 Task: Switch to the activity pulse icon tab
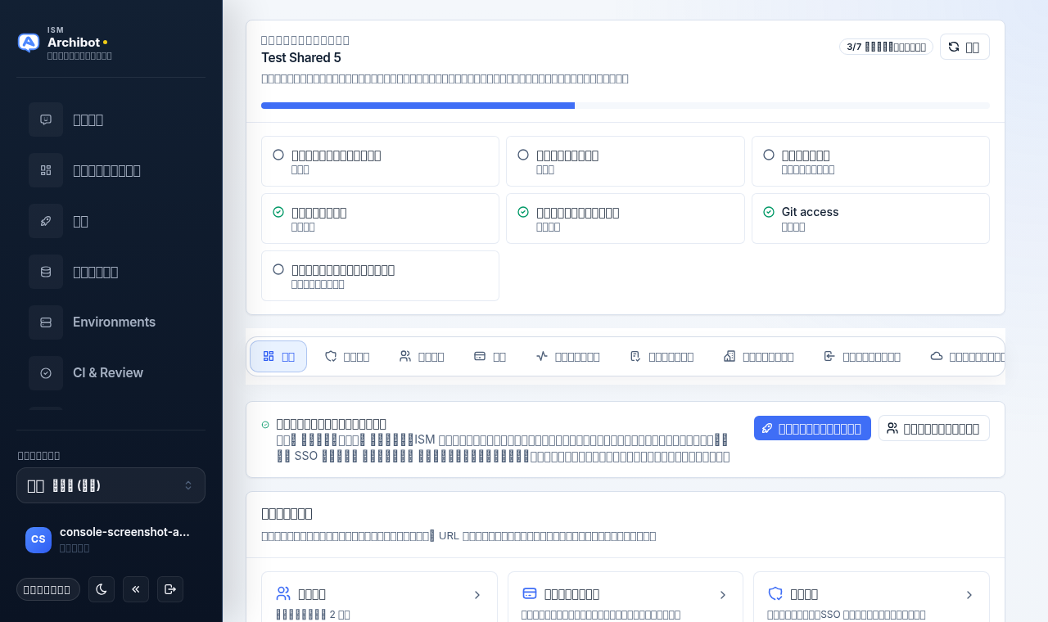(x=567, y=356)
